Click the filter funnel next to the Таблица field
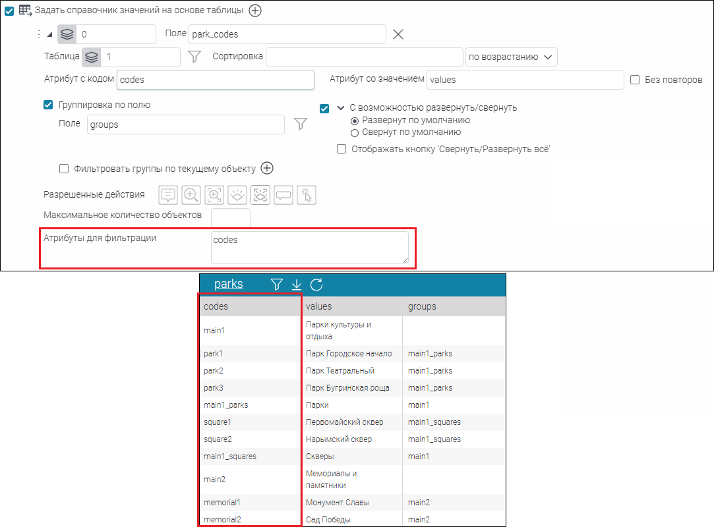The height and width of the screenshot is (527, 714). 194,57
